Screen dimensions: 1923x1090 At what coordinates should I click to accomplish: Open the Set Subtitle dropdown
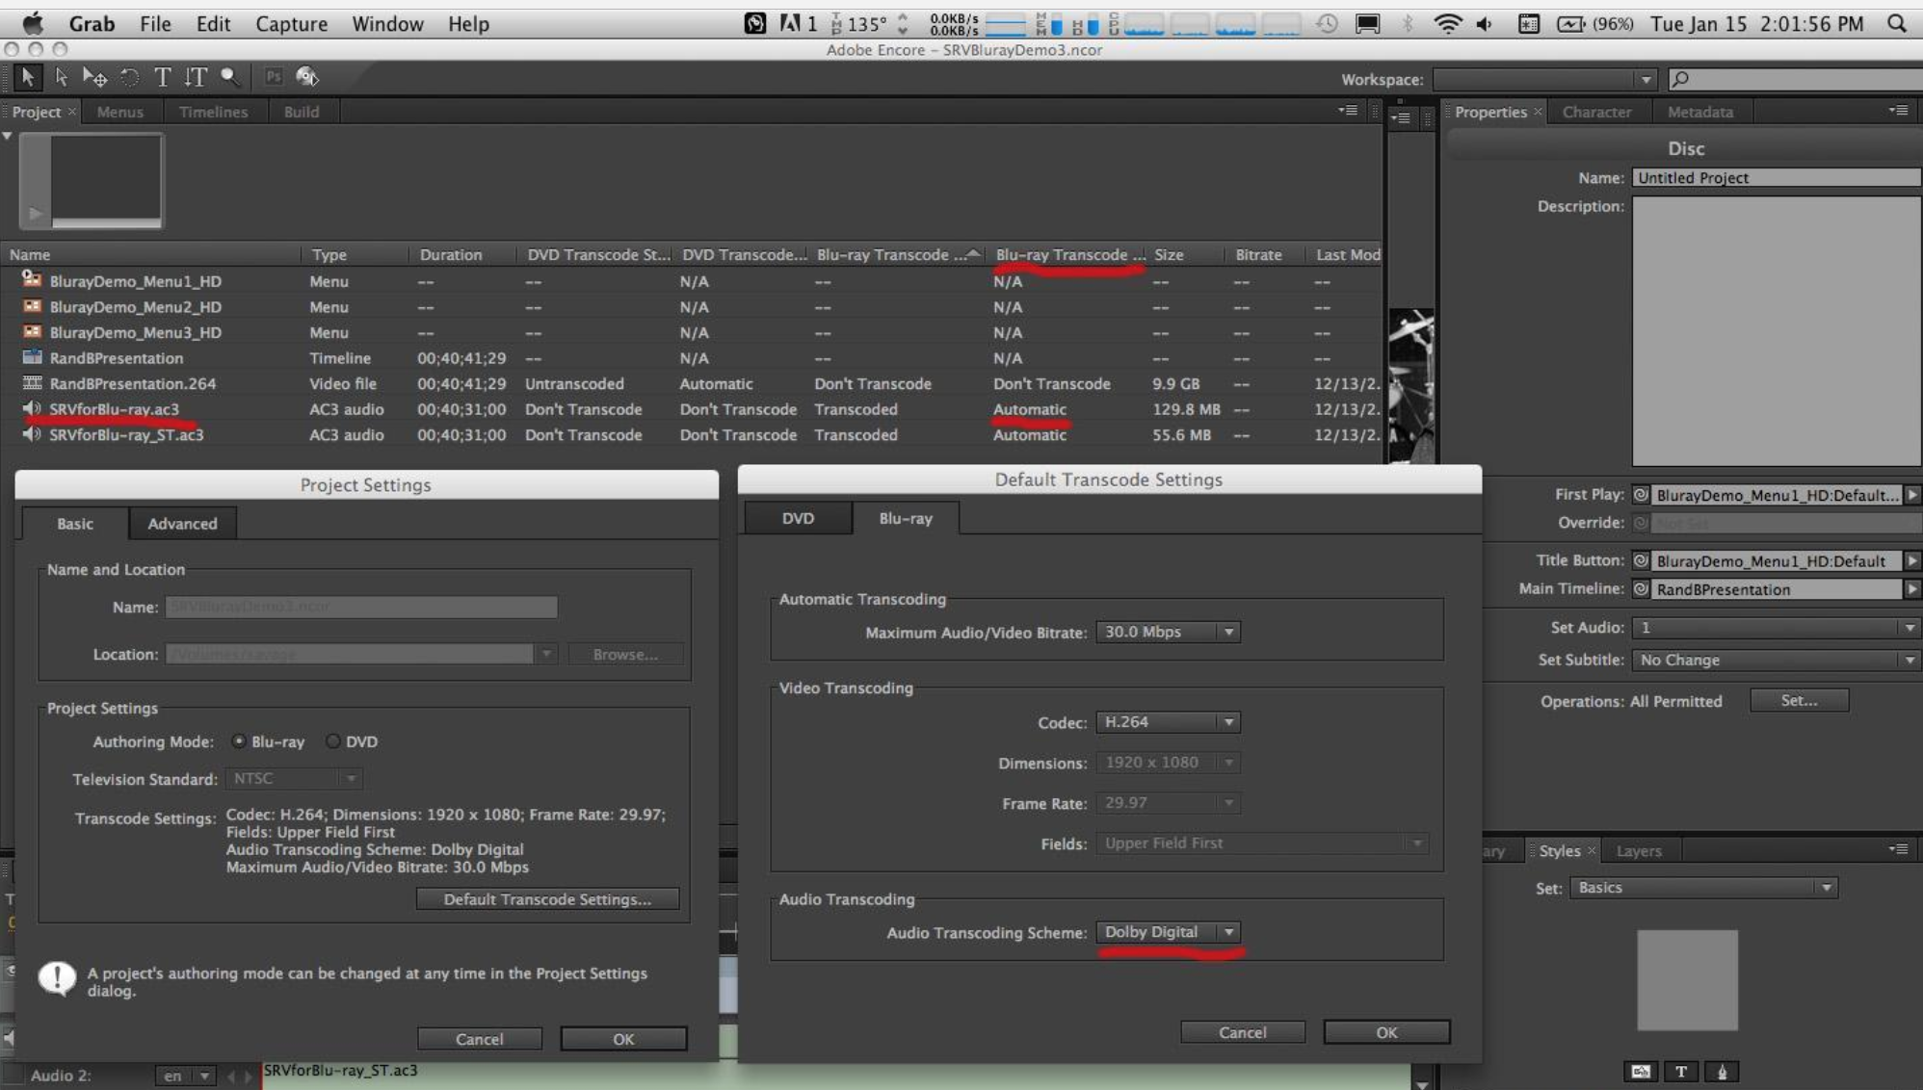[x=1774, y=661]
